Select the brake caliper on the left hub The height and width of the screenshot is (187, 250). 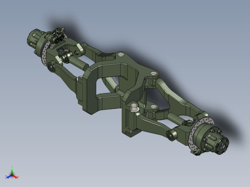[x=56, y=36]
